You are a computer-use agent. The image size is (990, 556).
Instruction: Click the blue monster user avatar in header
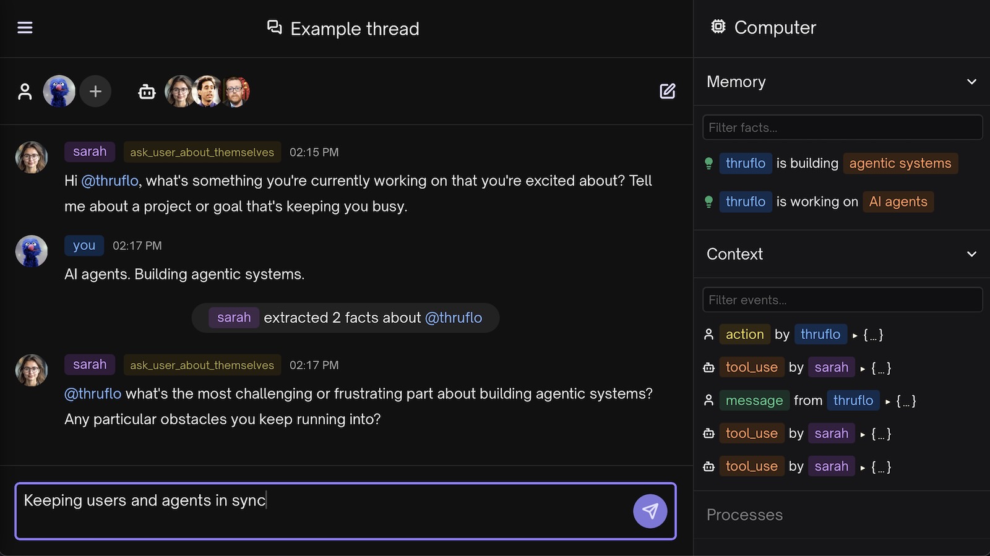click(59, 92)
